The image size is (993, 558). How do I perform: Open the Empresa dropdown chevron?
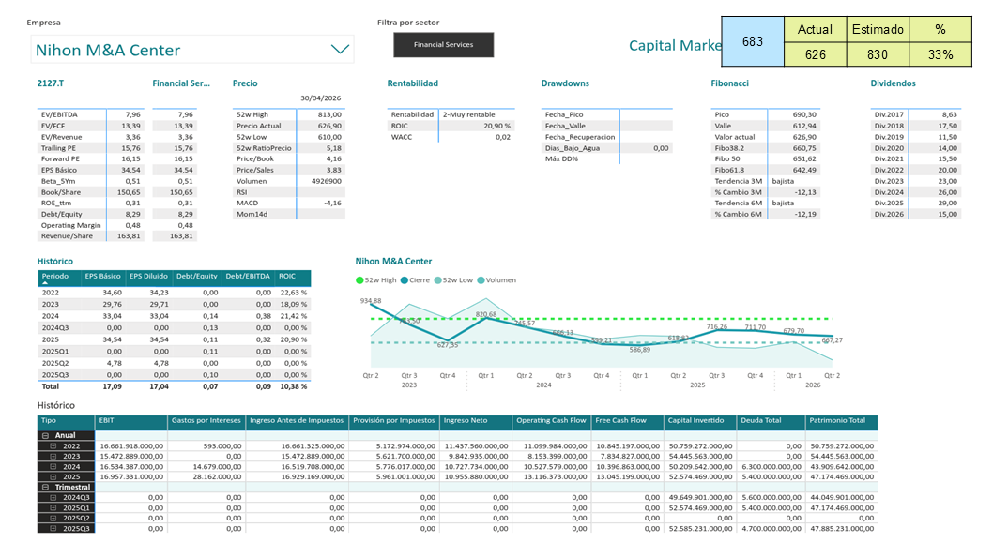tap(340, 50)
